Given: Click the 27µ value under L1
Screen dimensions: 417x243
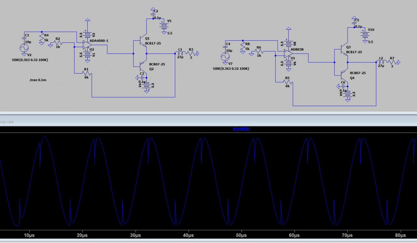Looking at the screenshot, I should click(180, 57).
